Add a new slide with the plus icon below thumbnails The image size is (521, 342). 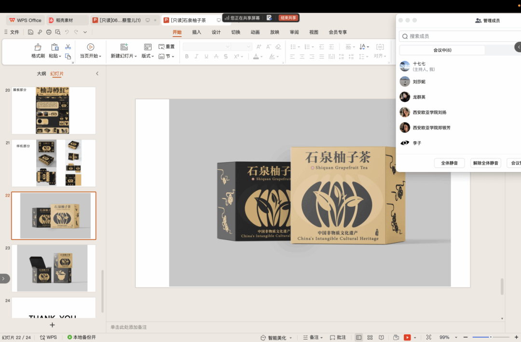click(53, 325)
